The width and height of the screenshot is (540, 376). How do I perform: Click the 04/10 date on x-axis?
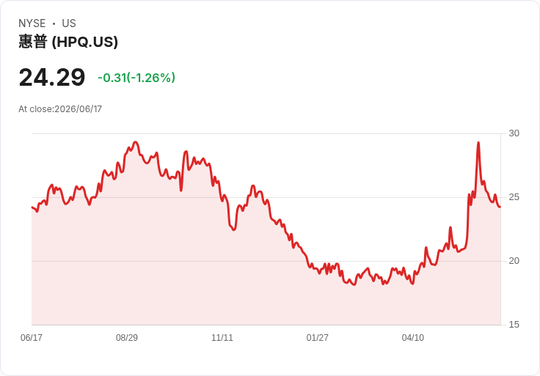click(x=412, y=337)
